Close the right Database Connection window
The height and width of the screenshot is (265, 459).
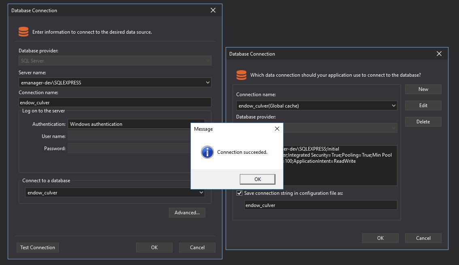[439, 54]
